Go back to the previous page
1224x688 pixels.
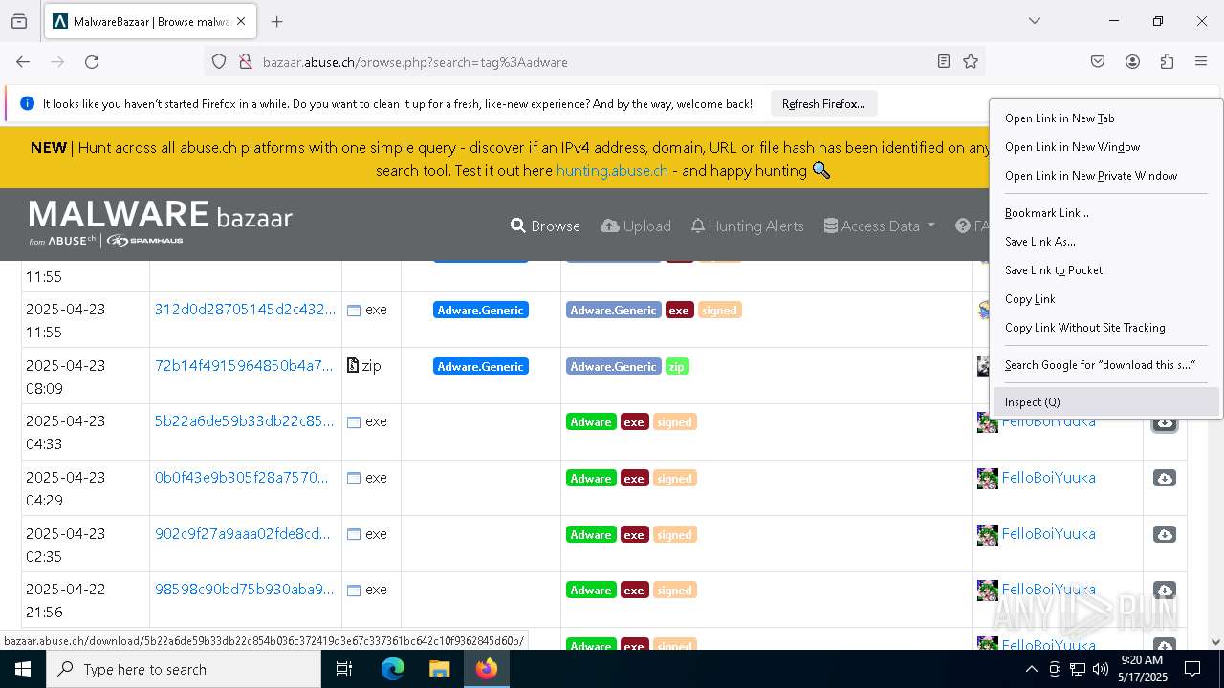coord(23,62)
